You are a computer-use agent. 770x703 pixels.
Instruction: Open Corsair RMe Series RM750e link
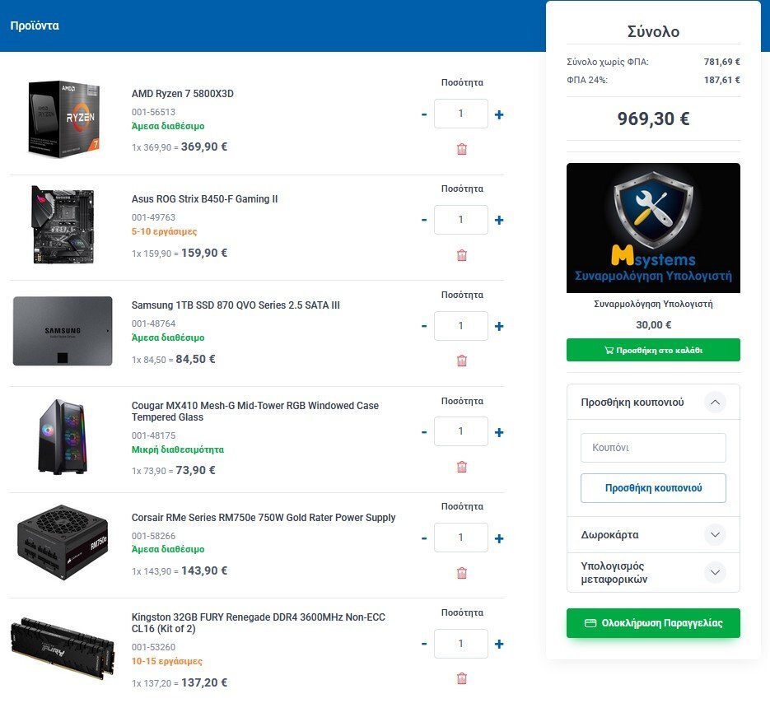pos(264,518)
